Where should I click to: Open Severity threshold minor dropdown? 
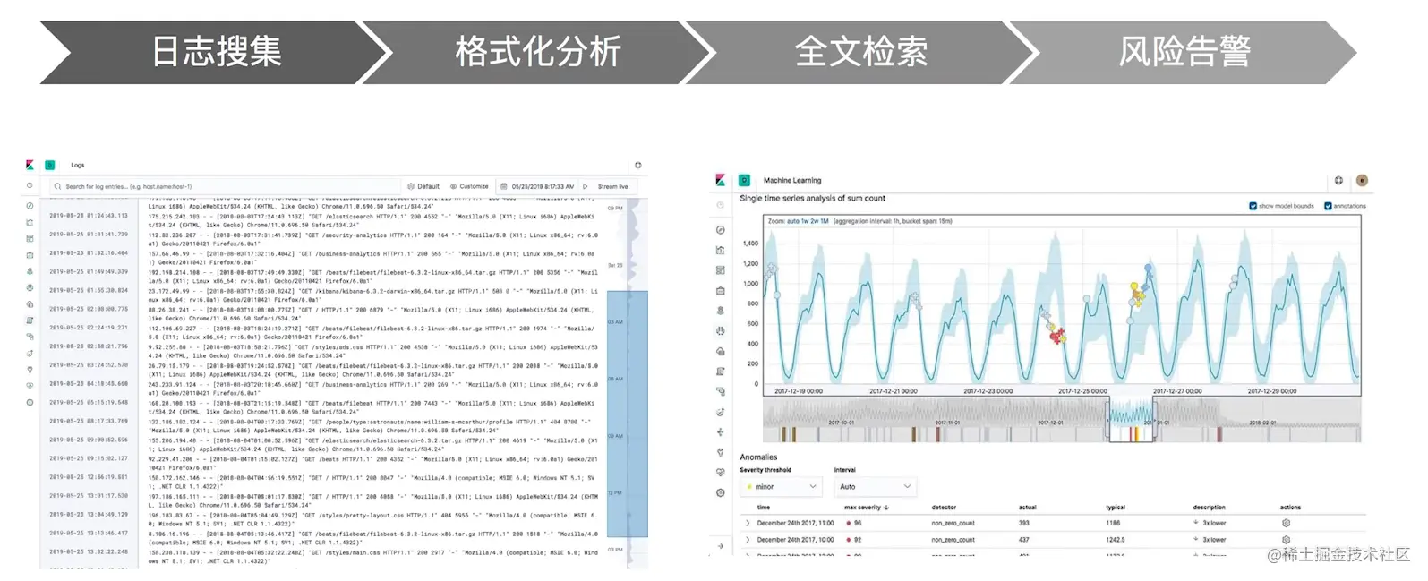click(x=781, y=487)
